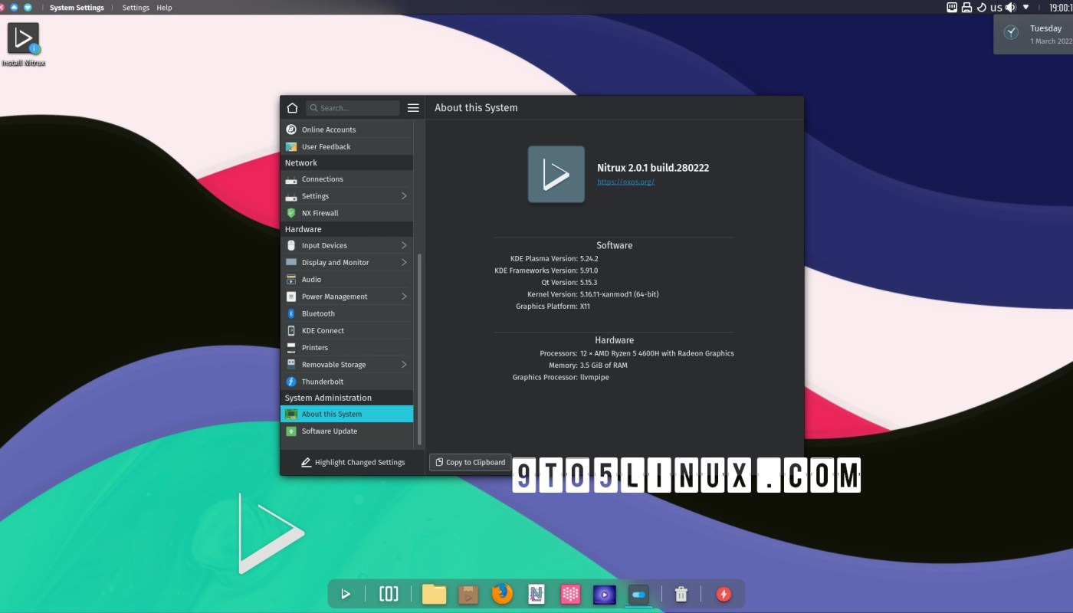Launch Firefox from the dock
Screen dimensions: 1073x613
(x=502, y=594)
